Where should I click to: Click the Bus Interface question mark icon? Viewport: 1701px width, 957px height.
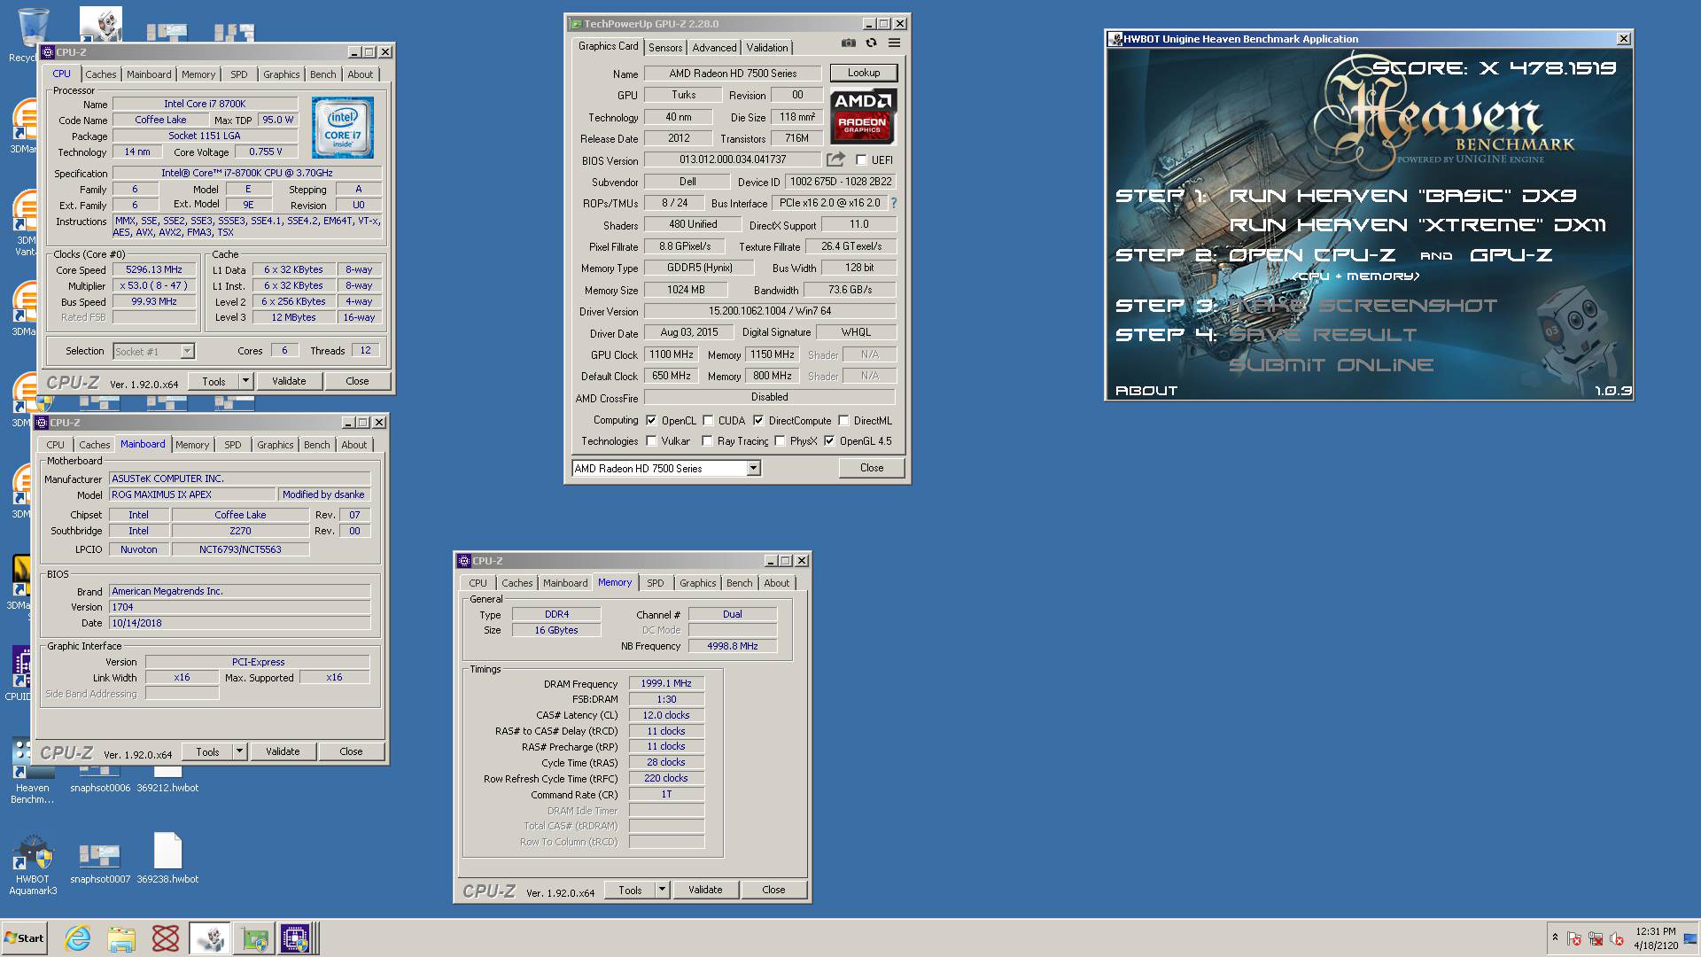(x=893, y=203)
